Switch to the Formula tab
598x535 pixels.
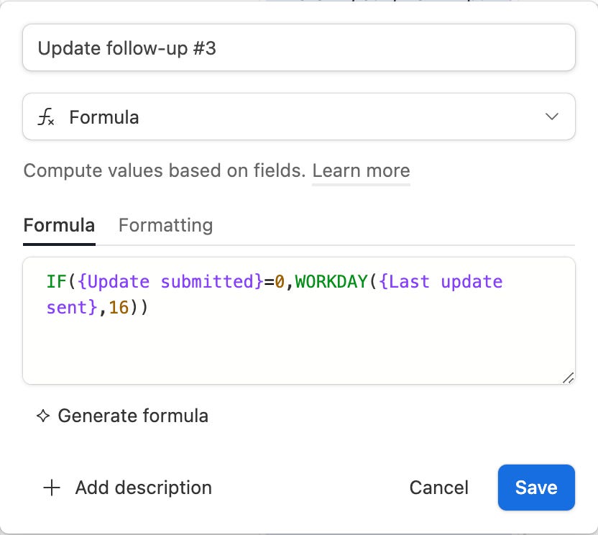59,225
